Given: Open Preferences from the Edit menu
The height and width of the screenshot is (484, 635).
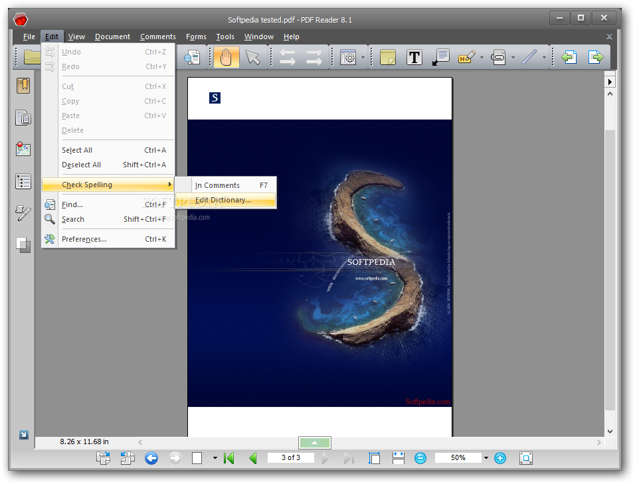Looking at the screenshot, I should click(108, 239).
